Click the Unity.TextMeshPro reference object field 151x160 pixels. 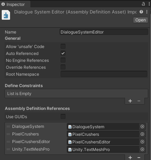pos(103,149)
